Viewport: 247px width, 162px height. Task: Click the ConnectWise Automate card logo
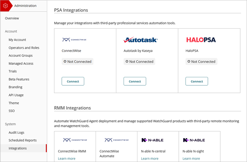pyautogui.click(x=116, y=140)
